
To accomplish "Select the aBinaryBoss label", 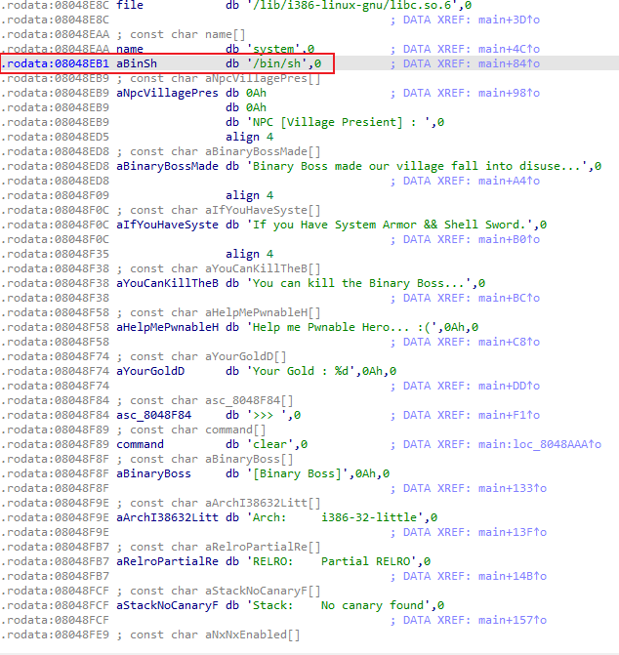I will [153, 472].
